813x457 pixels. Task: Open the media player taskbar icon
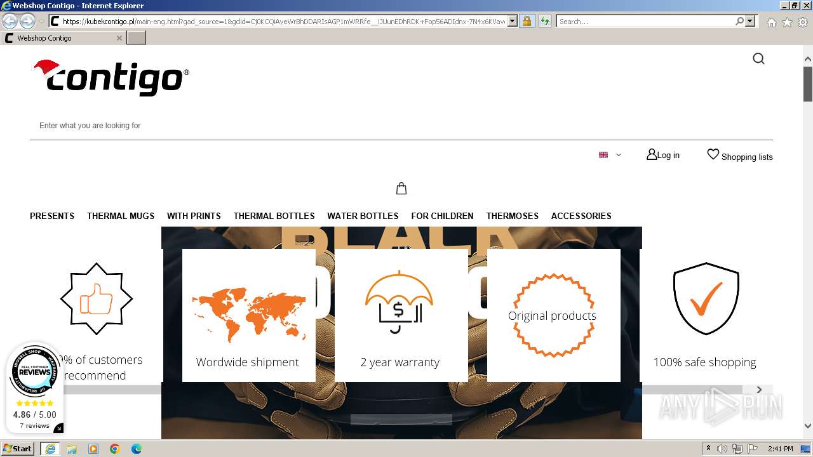coord(93,449)
